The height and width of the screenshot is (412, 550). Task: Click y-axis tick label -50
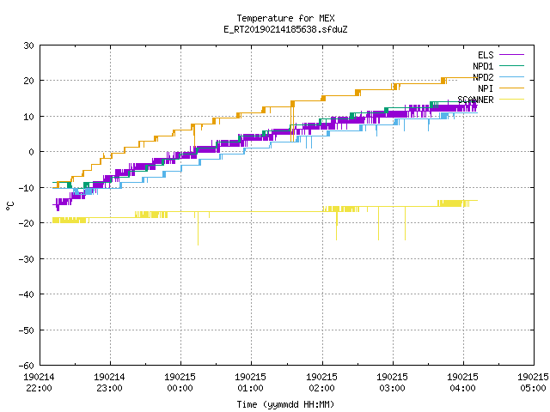pyautogui.click(x=27, y=330)
